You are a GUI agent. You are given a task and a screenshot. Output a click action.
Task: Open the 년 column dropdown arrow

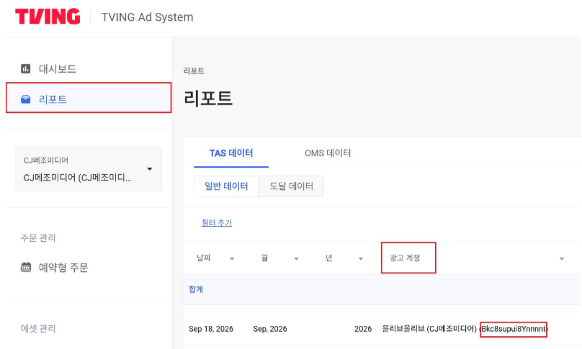(x=361, y=259)
